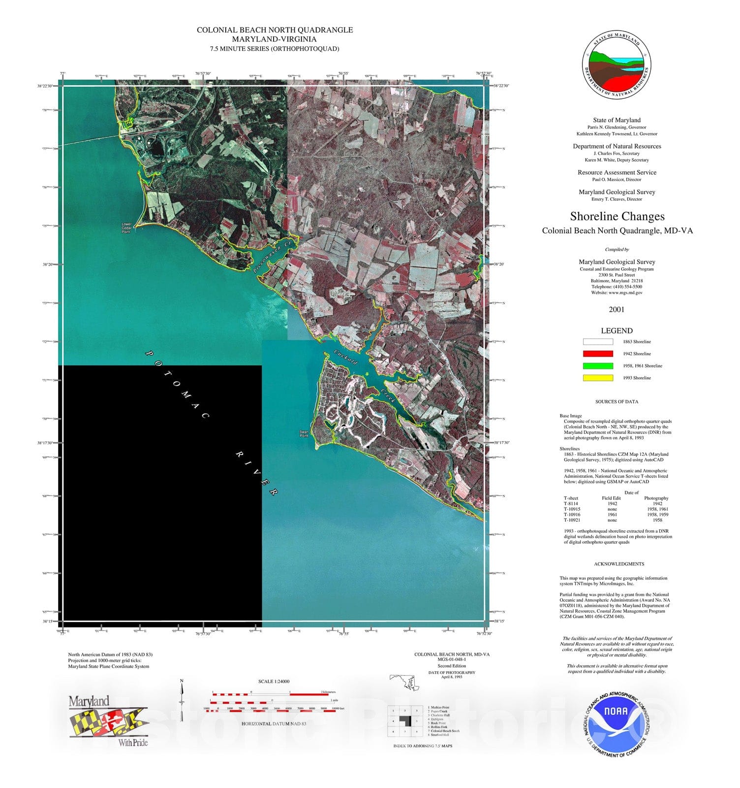The image size is (740, 788).
Task: Click 'North American Datum of 1983 (NAD 83)' note
Action: [x=110, y=655]
